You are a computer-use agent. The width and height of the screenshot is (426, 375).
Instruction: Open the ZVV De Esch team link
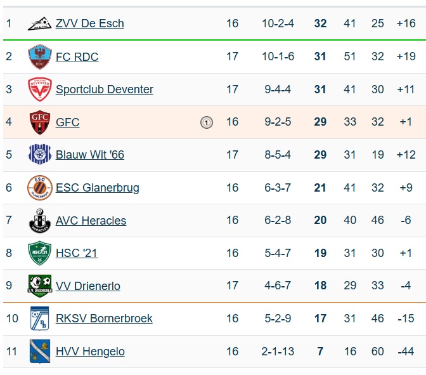coord(90,24)
